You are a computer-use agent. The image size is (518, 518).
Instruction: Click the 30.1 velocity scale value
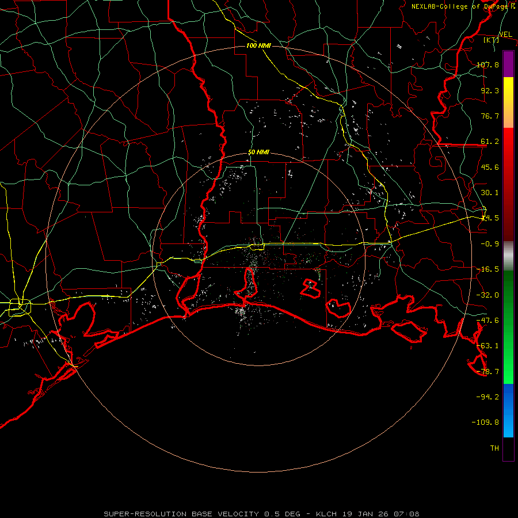[490, 193]
